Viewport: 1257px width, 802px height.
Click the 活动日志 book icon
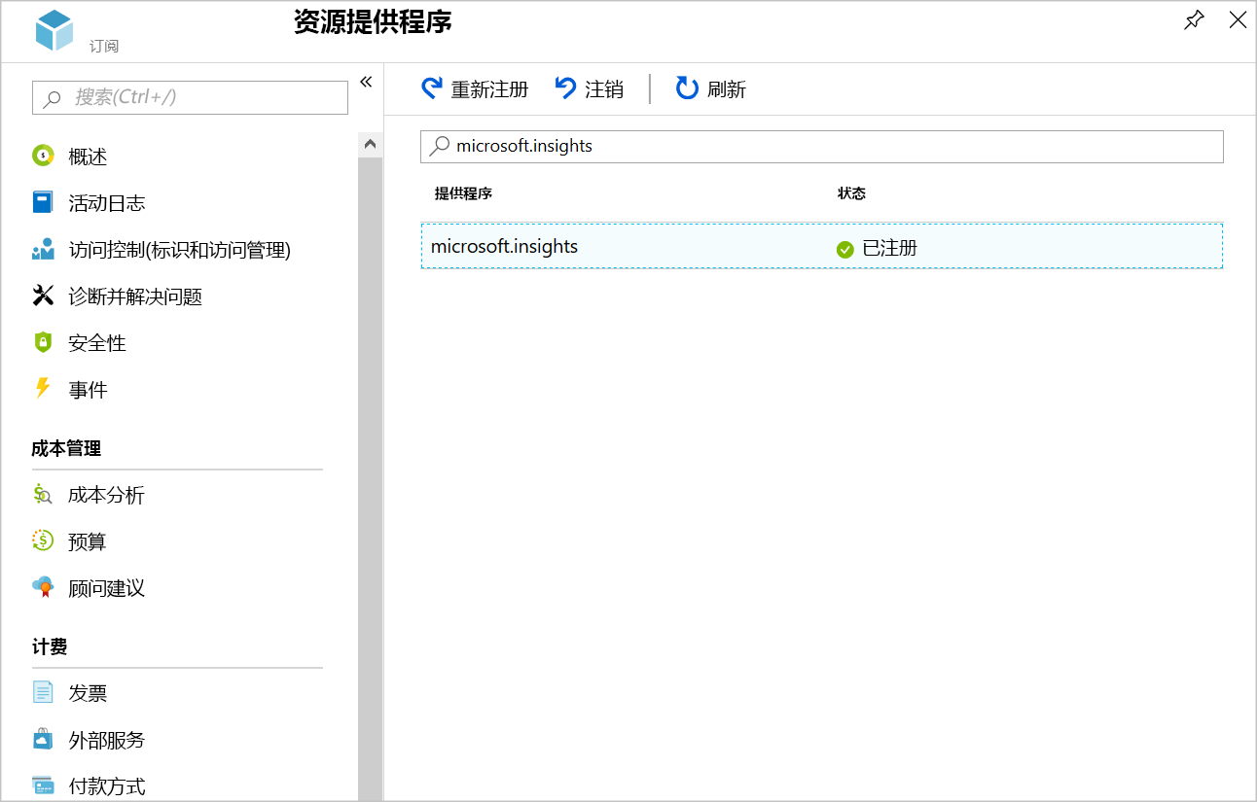[x=43, y=202]
